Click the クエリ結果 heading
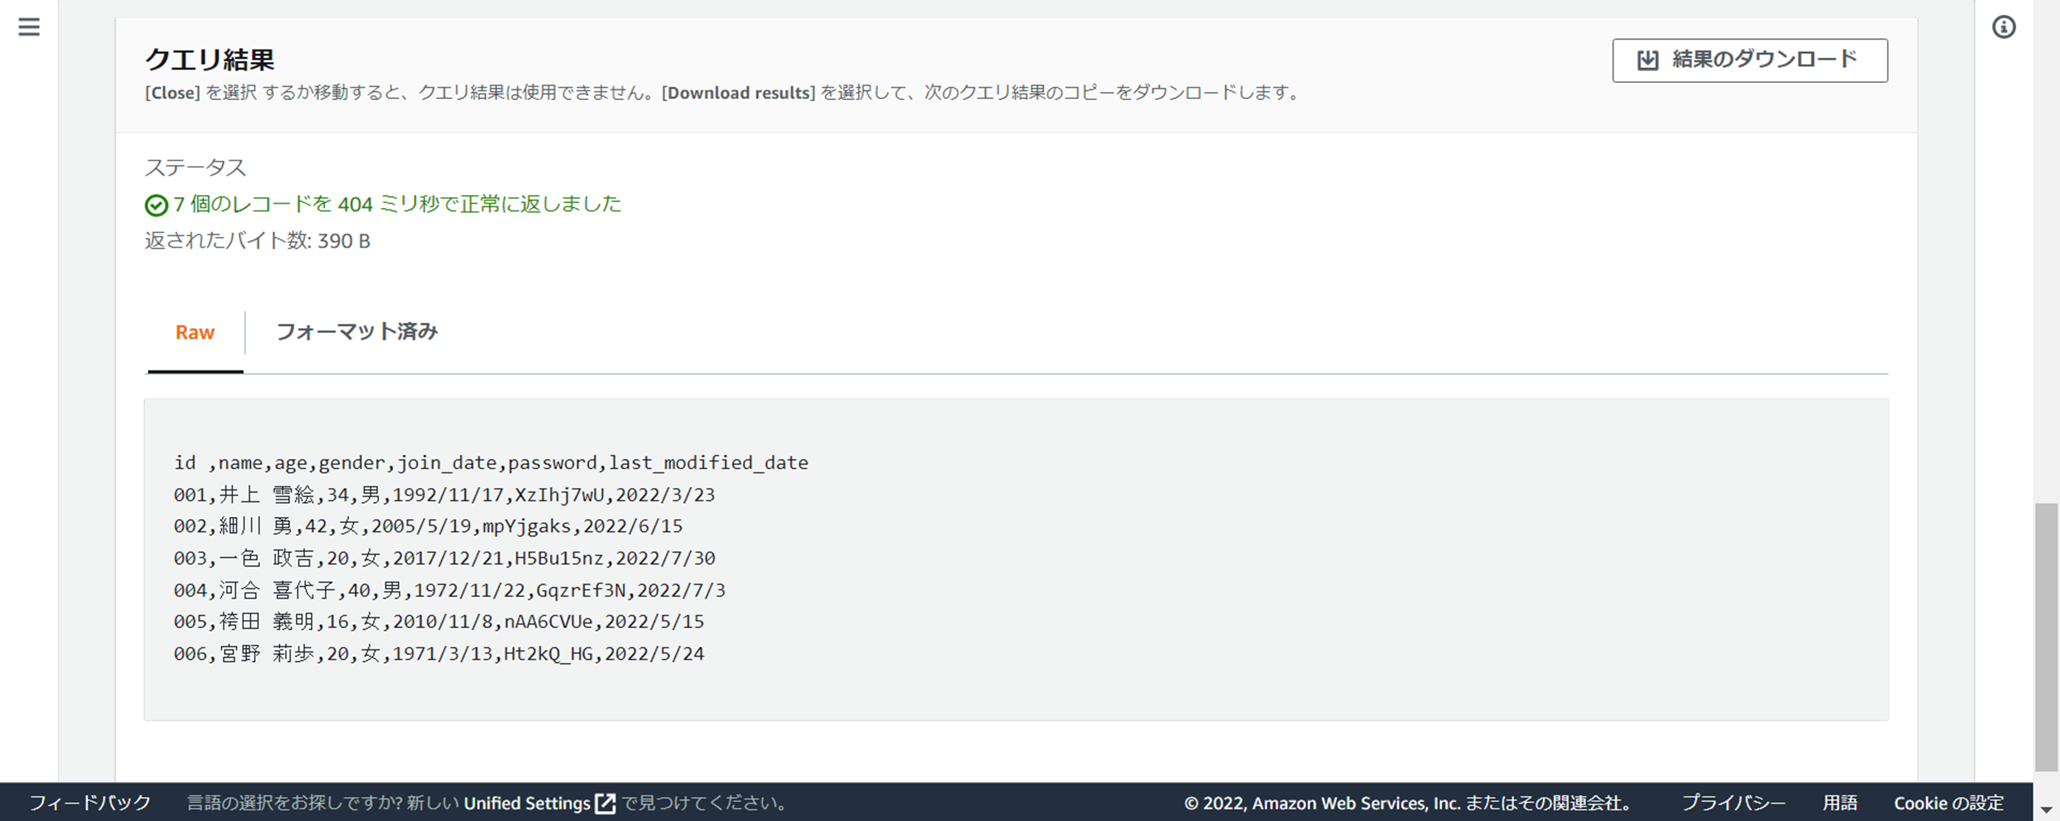The image size is (2060, 821). 209,60
